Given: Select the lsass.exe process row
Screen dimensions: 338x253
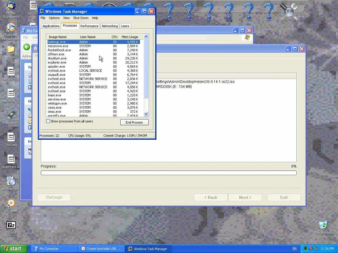Looking at the screenshot, I should click(94, 95).
